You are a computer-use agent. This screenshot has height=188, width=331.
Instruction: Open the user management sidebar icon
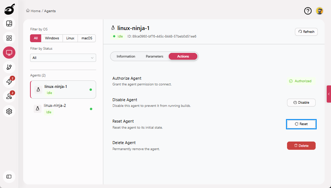[x=9, y=97]
